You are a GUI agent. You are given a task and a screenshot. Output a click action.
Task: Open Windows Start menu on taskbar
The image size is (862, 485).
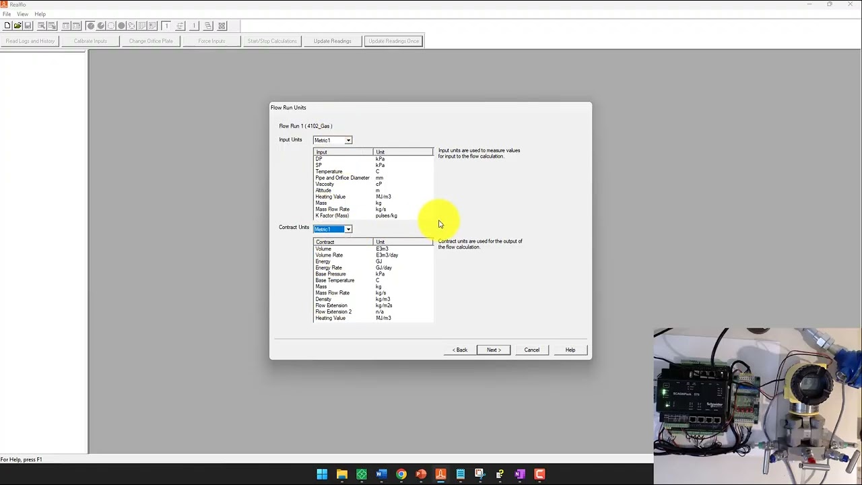(322, 474)
